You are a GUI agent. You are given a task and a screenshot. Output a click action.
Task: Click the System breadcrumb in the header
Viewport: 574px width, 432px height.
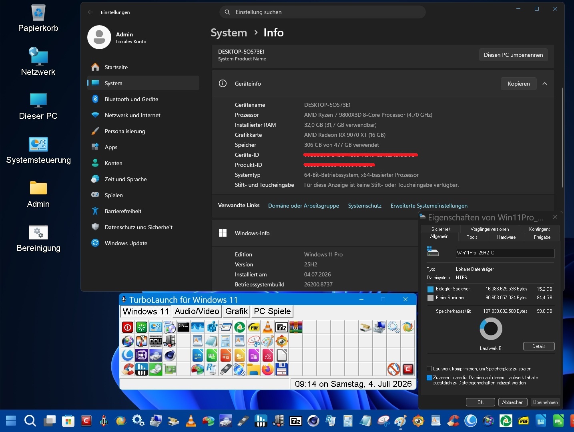pyautogui.click(x=229, y=33)
